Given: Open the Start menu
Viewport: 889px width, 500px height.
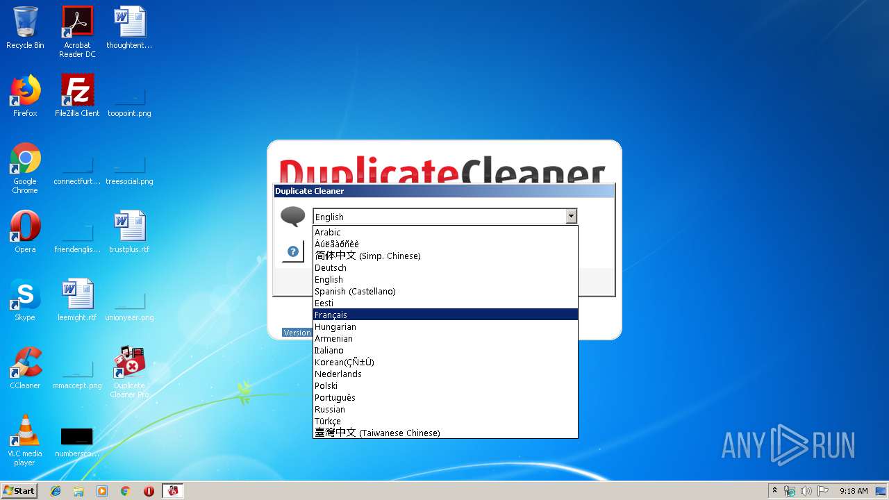Looking at the screenshot, I should click(x=19, y=490).
